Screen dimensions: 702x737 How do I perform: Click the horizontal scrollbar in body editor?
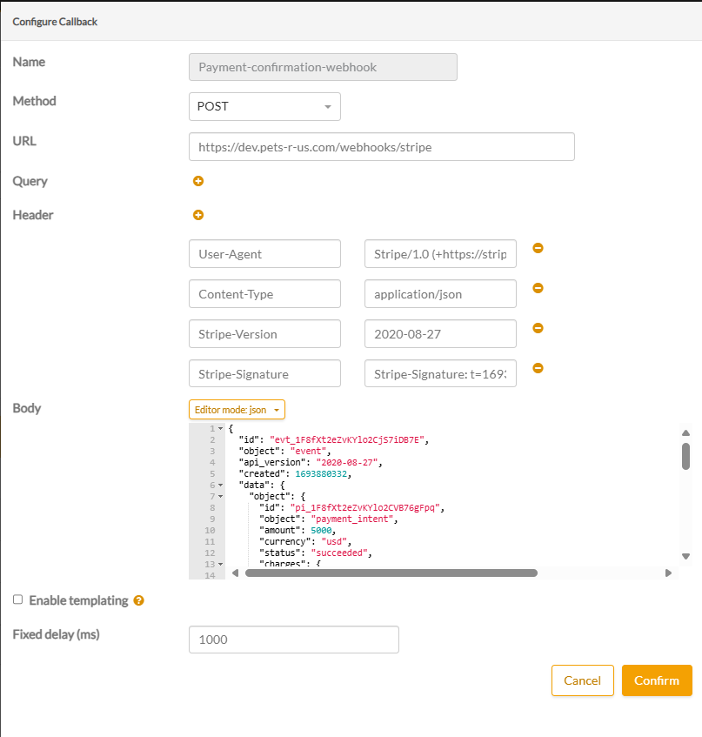tap(391, 573)
